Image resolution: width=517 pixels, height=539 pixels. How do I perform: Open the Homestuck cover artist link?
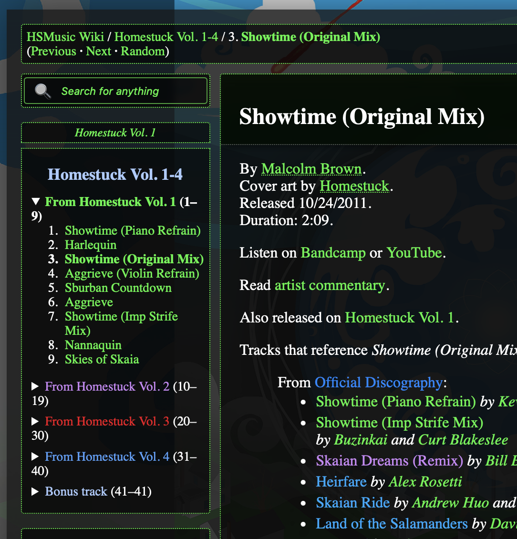point(354,186)
